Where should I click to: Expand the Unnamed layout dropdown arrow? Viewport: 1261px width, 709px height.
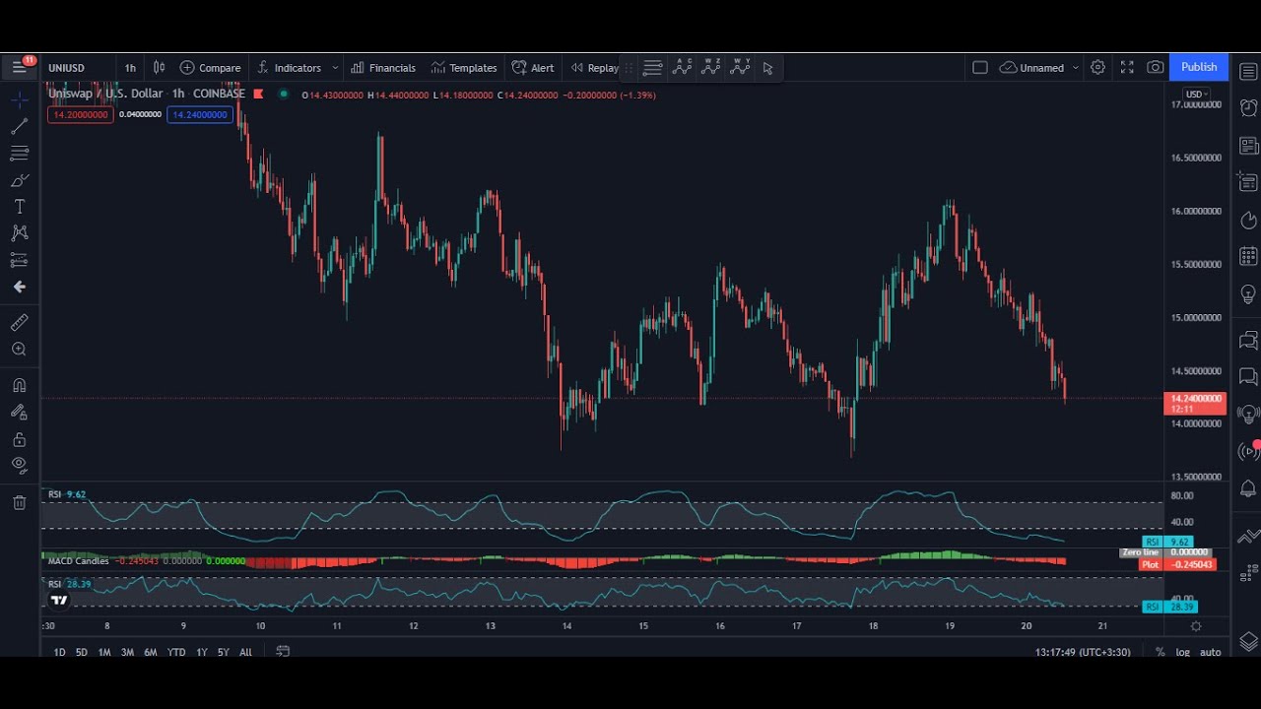pyautogui.click(x=1075, y=67)
